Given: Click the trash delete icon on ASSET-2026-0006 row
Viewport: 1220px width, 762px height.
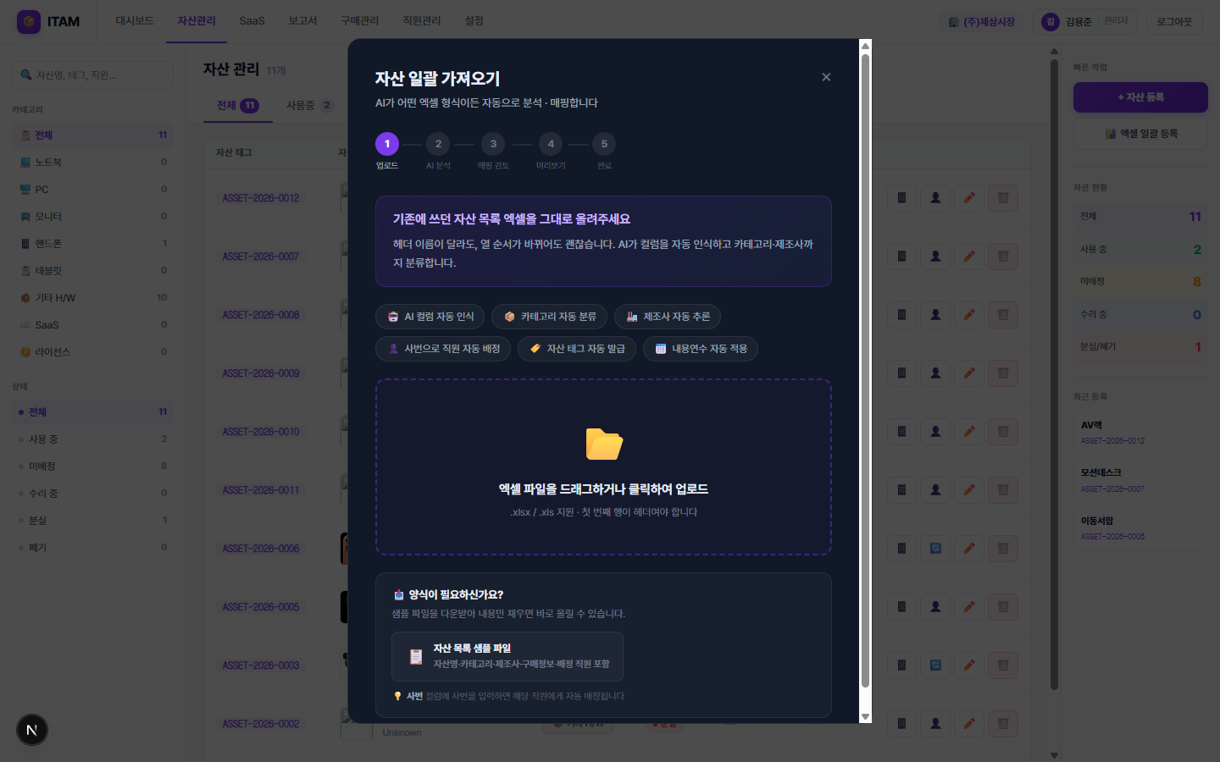Looking at the screenshot, I should coord(1003,548).
